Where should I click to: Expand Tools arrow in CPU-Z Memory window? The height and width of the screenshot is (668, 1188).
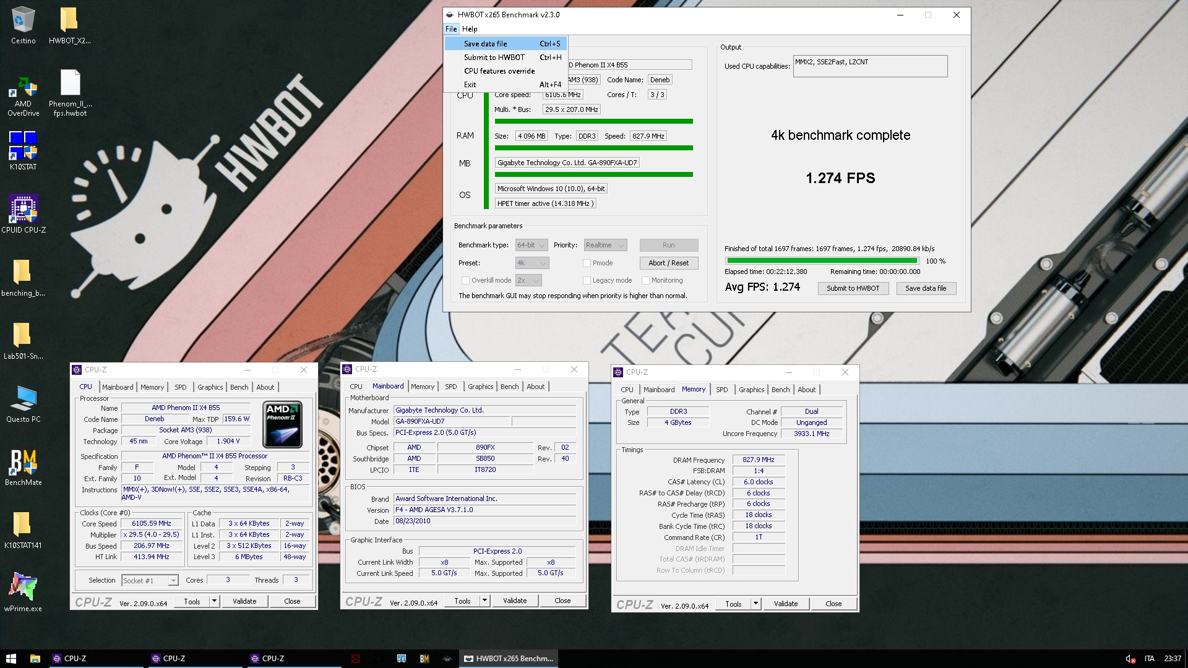pos(755,604)
